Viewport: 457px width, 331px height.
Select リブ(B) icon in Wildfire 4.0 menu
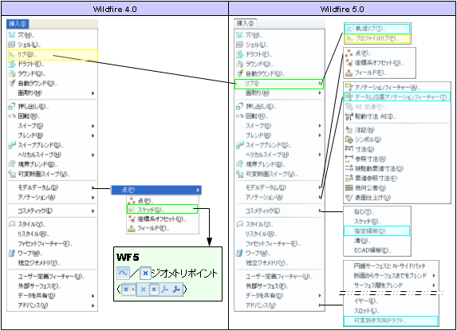(12, 54)
